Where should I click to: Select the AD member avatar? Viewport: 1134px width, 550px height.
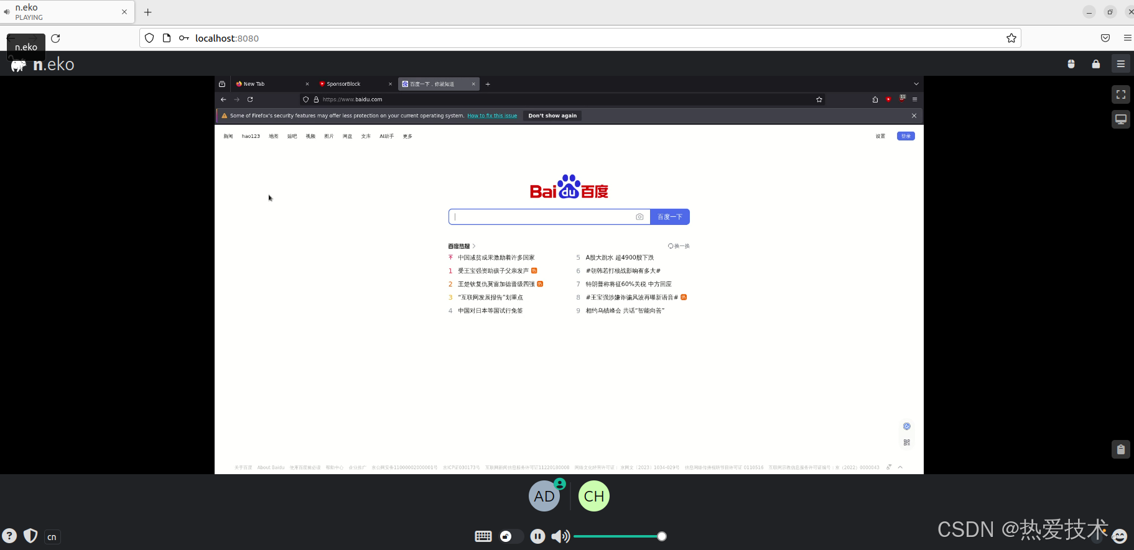point(544,496)
